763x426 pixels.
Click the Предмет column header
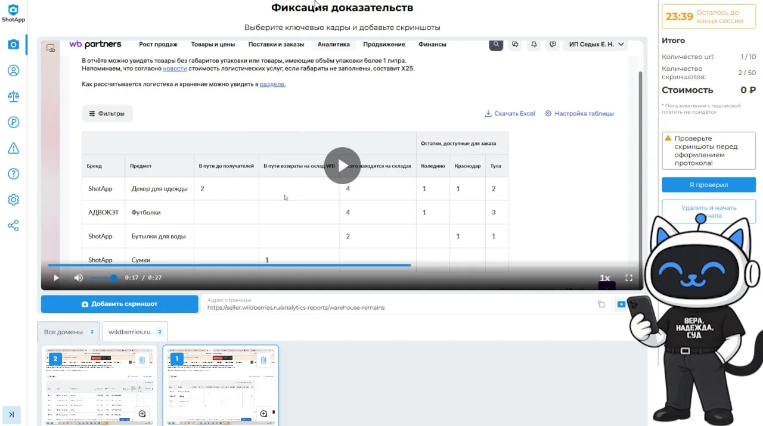click(x=159, y=166)
